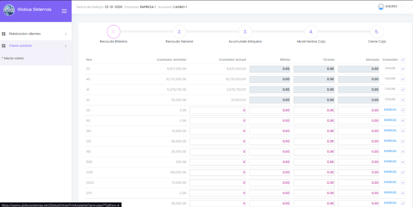Toggle the checkbox for machine 1235
This screenshot has width=413, height=207.
[x=403, y=172]
